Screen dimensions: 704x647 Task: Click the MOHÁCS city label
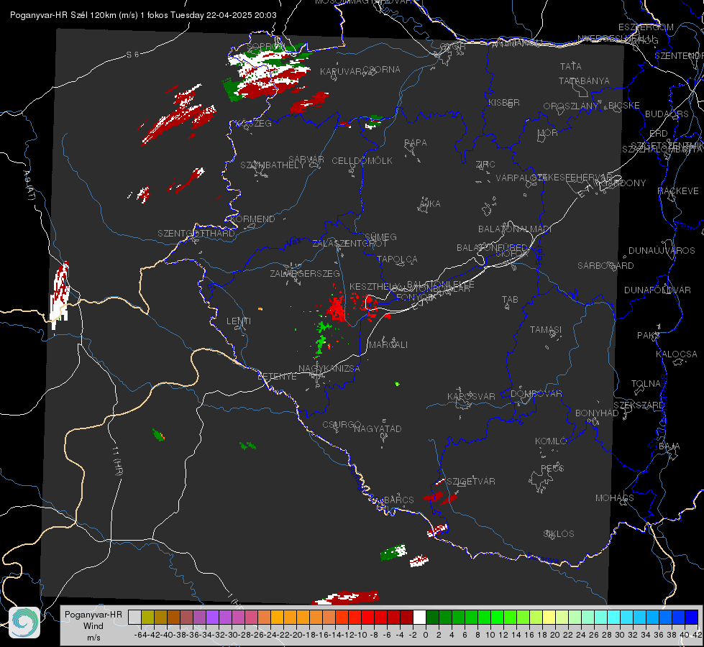[x=615, y=498]
